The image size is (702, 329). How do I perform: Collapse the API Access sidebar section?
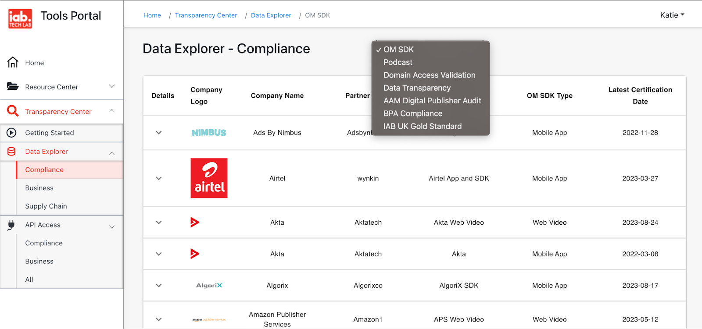tap(112, 226)
